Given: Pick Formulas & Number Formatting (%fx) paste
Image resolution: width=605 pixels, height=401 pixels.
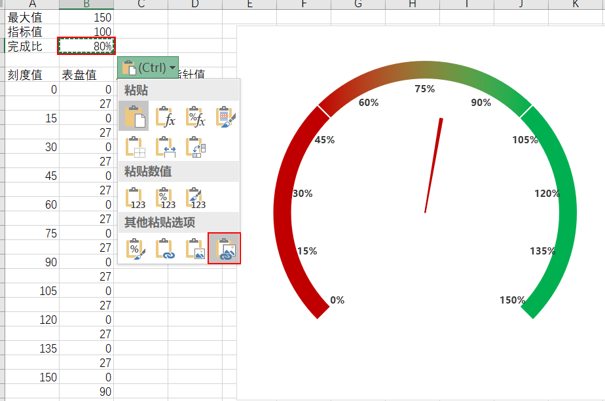Looking at the screenshot, I should 195,116.
